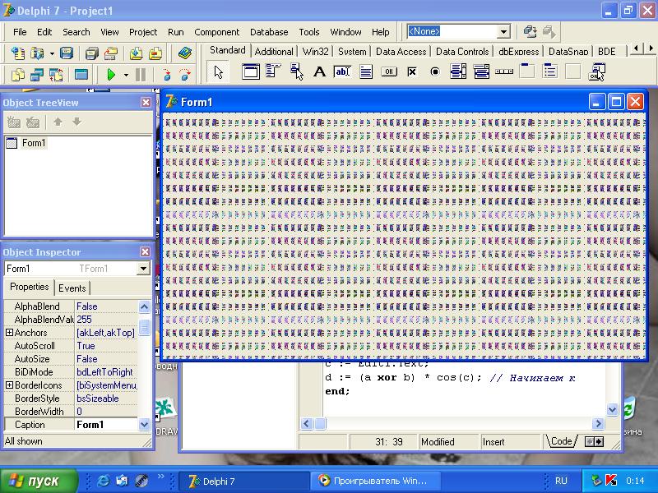Click the View Unit toolbar icon
The width and height of the screenshot is (658, 493).
tap(18, 75)
